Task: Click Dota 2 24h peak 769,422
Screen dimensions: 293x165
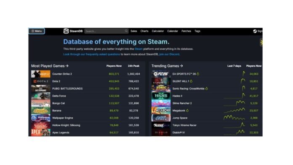Action: tap(133, 81)
